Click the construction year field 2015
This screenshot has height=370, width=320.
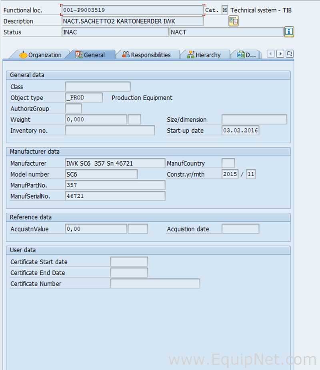pyautogui.click(x=230, y=174)
